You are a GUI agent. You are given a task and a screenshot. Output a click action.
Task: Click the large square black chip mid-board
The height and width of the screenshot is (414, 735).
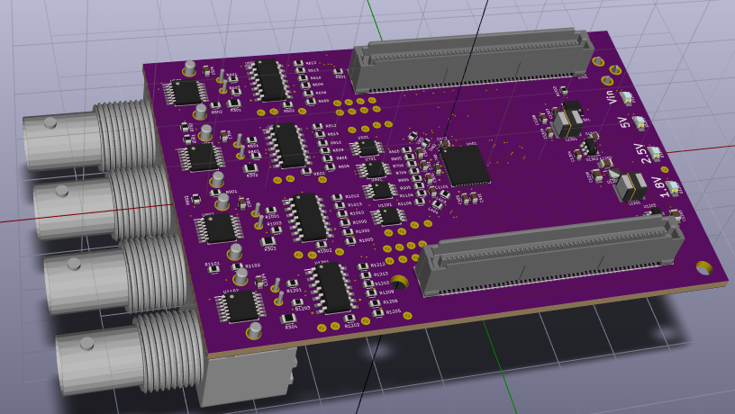coord(465,166)
